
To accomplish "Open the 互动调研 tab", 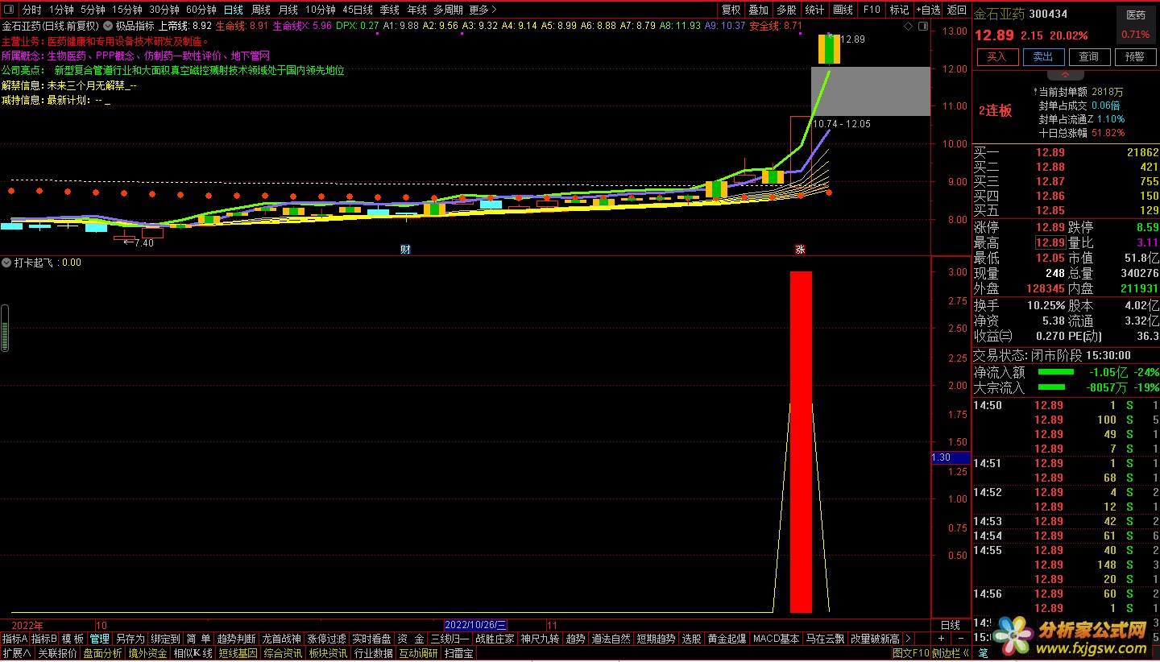I will coord(419,653).
